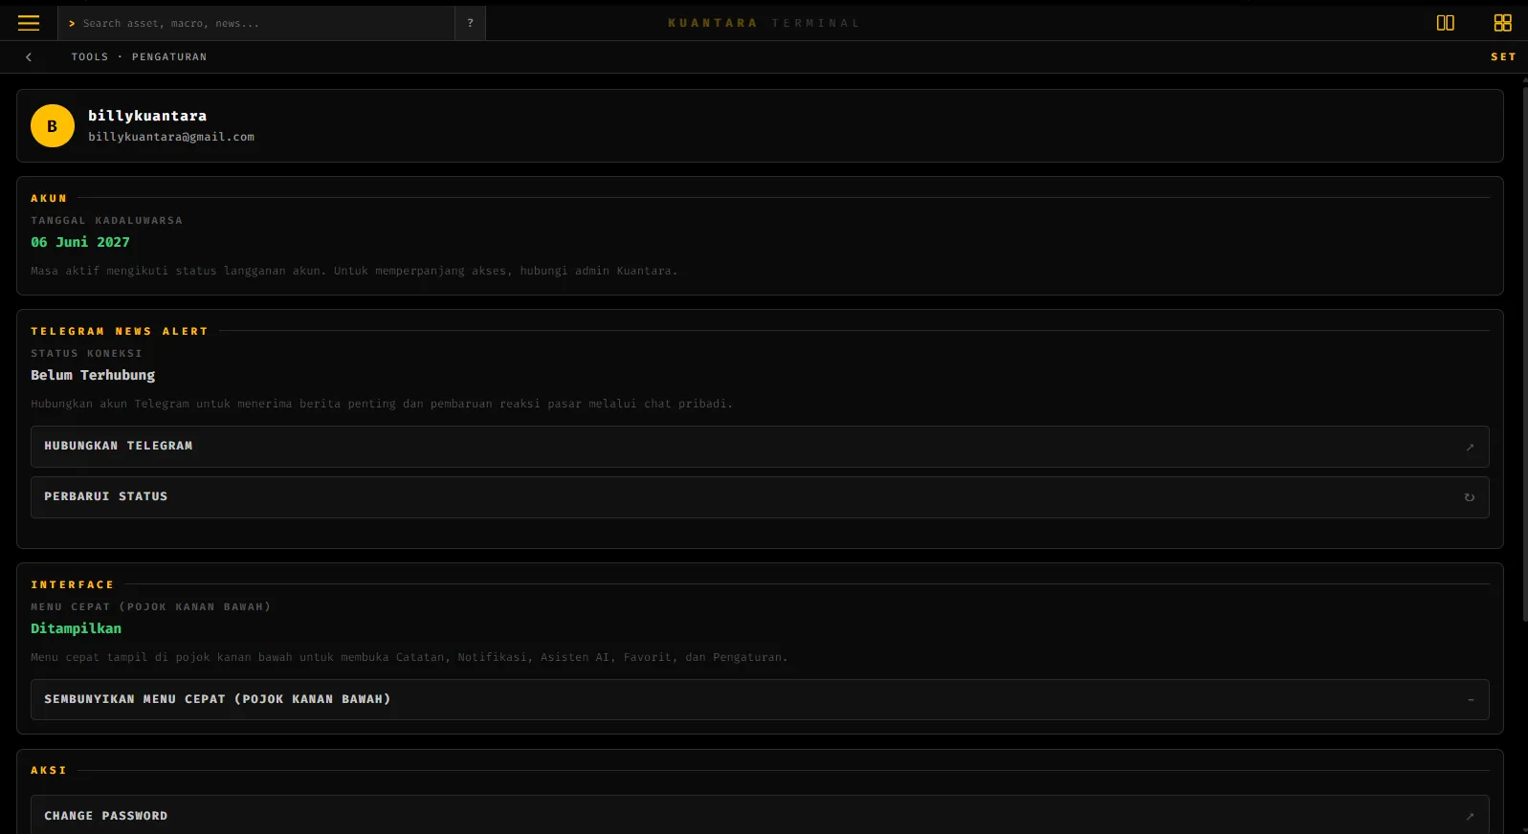Click Sembunyikan Menu Cepat button label
The image size is (1528, 834).
point(217,699)
